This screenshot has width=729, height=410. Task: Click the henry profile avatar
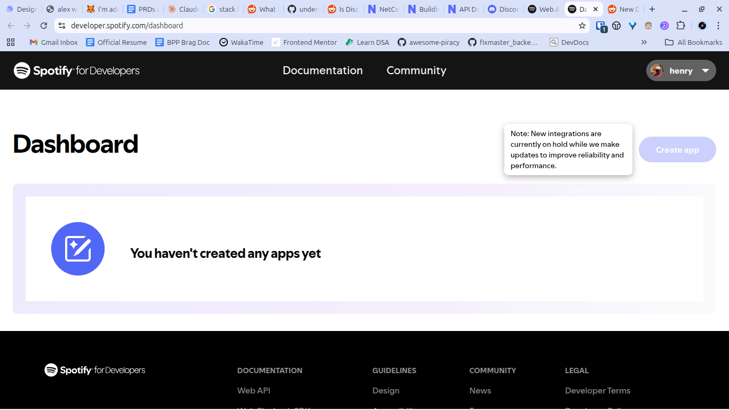[657, 70]
